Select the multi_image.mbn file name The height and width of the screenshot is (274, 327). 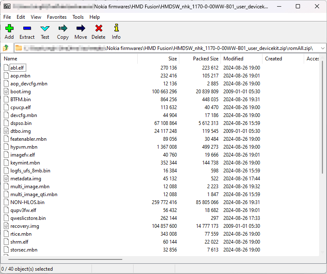pyautogui.click(x=30, y=187)
